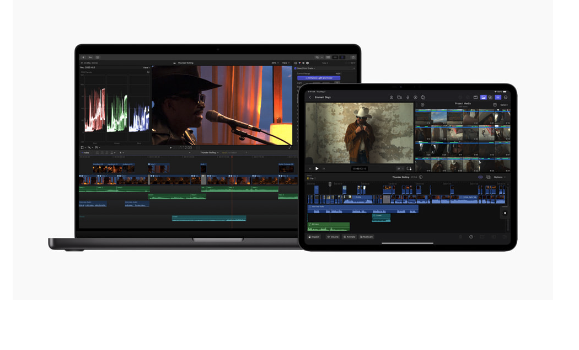
Task: Toggle fullscreen viewer icon on Mac
Action: point(290,147)
